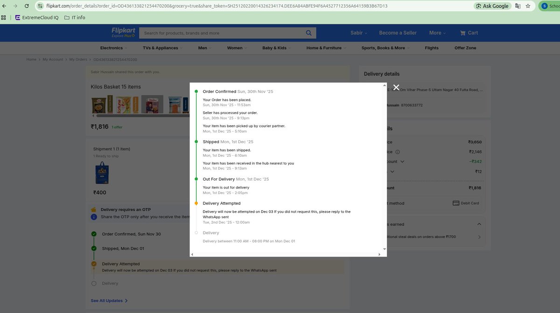The width and height of the screenshot is (560, 313).
Task: Expand the More dropdown
Action: point(438,33)
